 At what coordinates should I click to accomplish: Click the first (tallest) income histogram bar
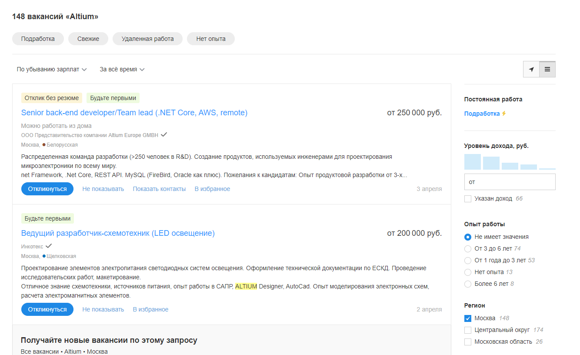click(473, 162)
